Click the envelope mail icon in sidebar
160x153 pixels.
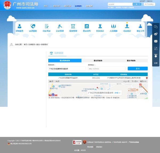156,41
